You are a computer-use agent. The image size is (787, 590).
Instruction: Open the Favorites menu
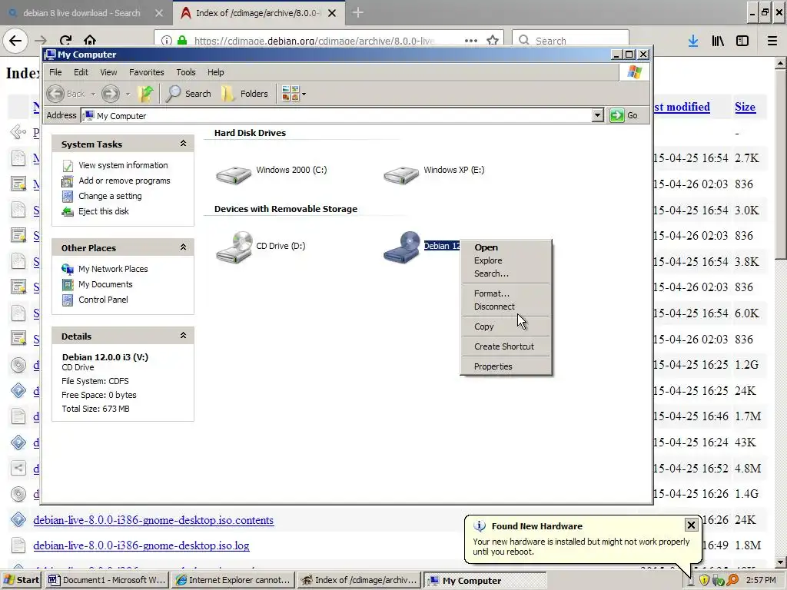(147, 72)
